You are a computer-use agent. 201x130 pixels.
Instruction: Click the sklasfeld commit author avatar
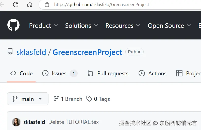pos(16,122)
